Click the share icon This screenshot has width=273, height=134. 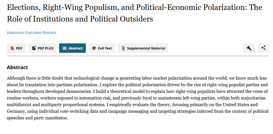(x=263, y=48)
